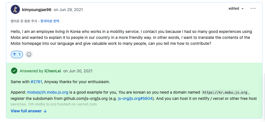Viewport: 265px width, 122px height.
Task: Open mobxjs/zh.mobx.js.org repository link
Action: point(48,92)
